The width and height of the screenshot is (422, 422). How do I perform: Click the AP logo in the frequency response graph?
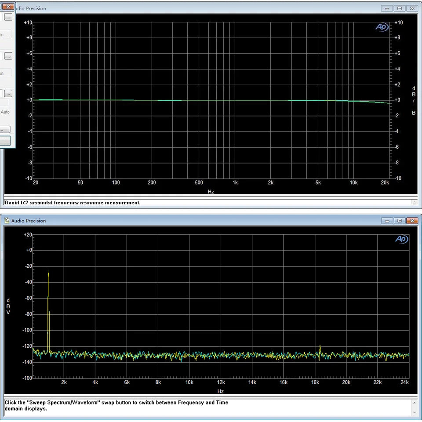[x=382, y=27]
